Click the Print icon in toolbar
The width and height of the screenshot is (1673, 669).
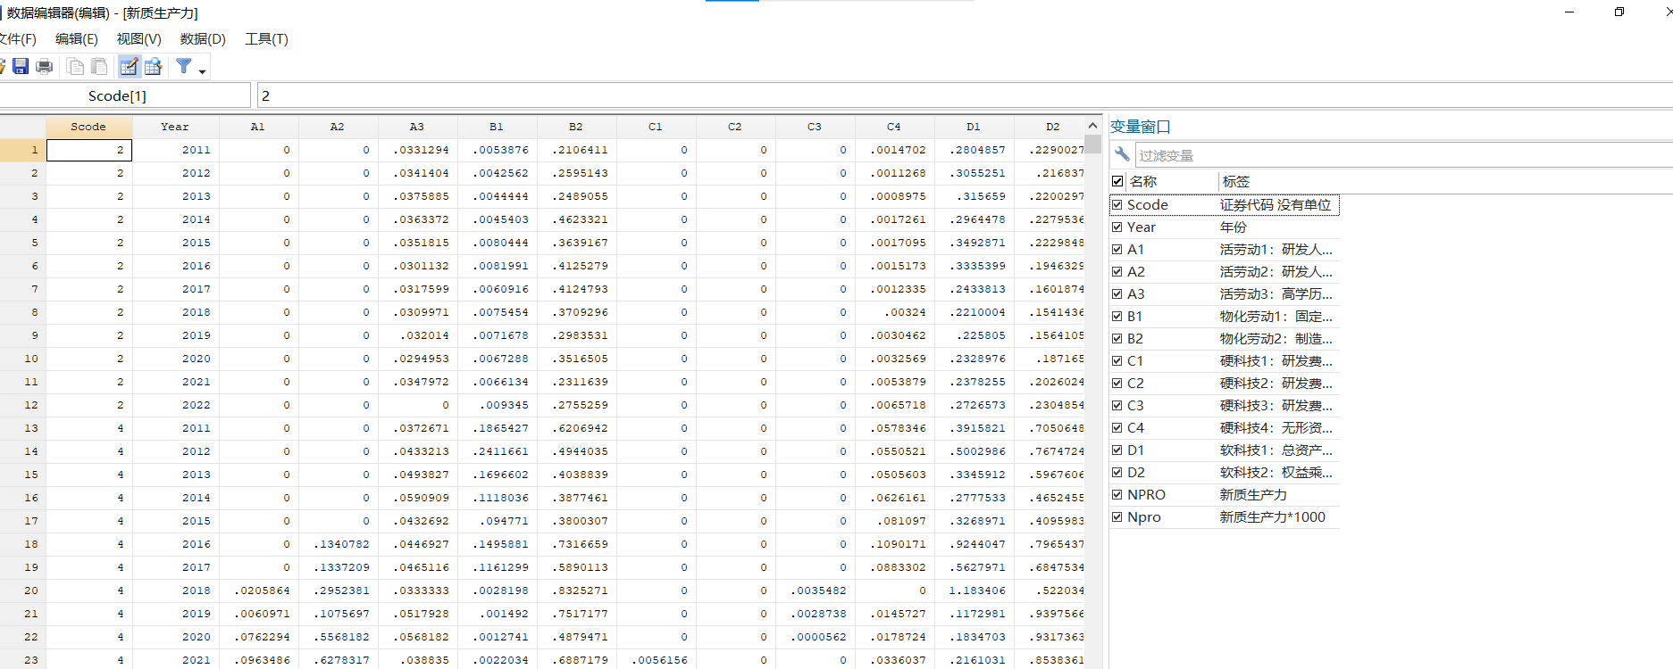[x=44, y=66]
